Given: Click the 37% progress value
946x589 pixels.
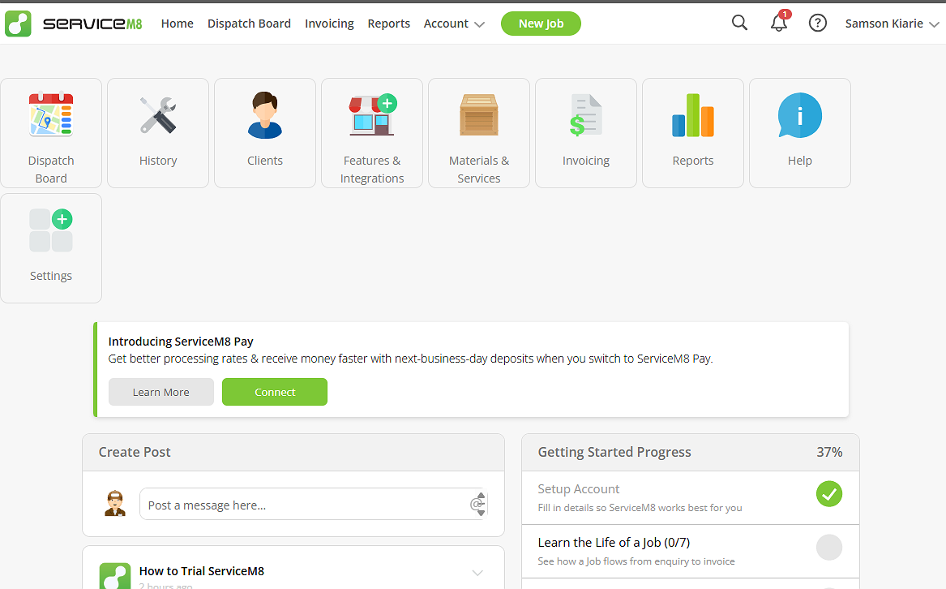Looking at the screenshot, I should [829, 452].
